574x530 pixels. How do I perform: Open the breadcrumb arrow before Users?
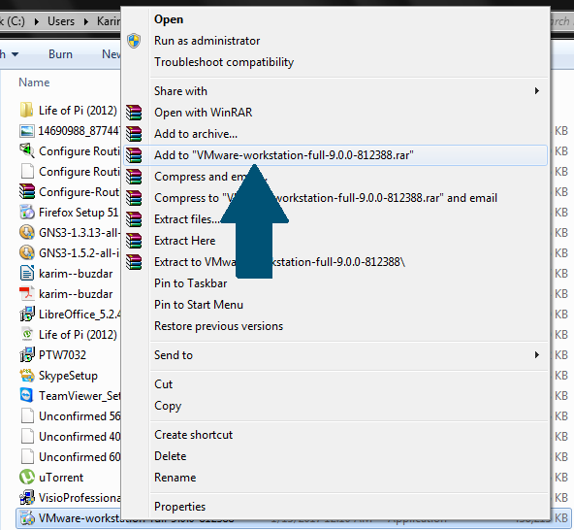click(x=37, y=21)
